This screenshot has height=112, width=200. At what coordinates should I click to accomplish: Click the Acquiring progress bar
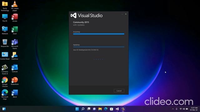[99, 34]
